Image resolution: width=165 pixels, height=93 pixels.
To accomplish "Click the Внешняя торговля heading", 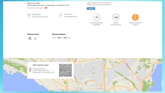I will tap(59, 34).
